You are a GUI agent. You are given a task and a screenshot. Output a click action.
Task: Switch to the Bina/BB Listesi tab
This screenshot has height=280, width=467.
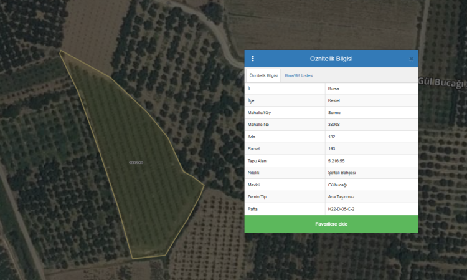298,75
